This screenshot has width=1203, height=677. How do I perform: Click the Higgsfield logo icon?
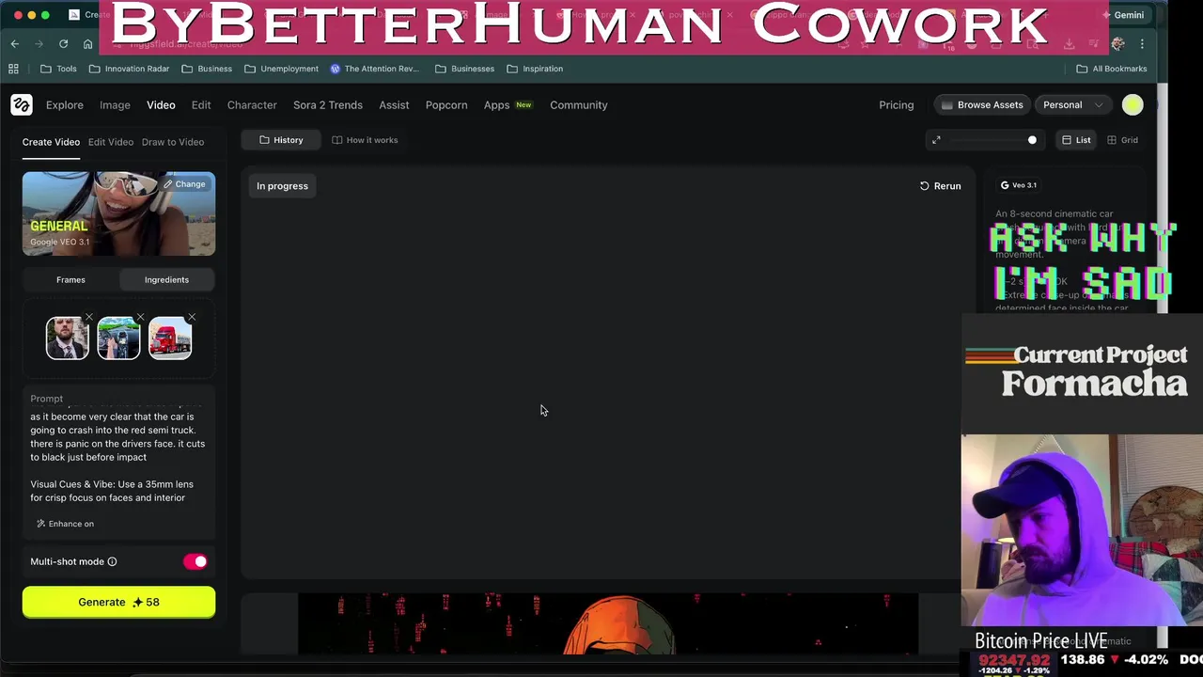coord(21,105)
